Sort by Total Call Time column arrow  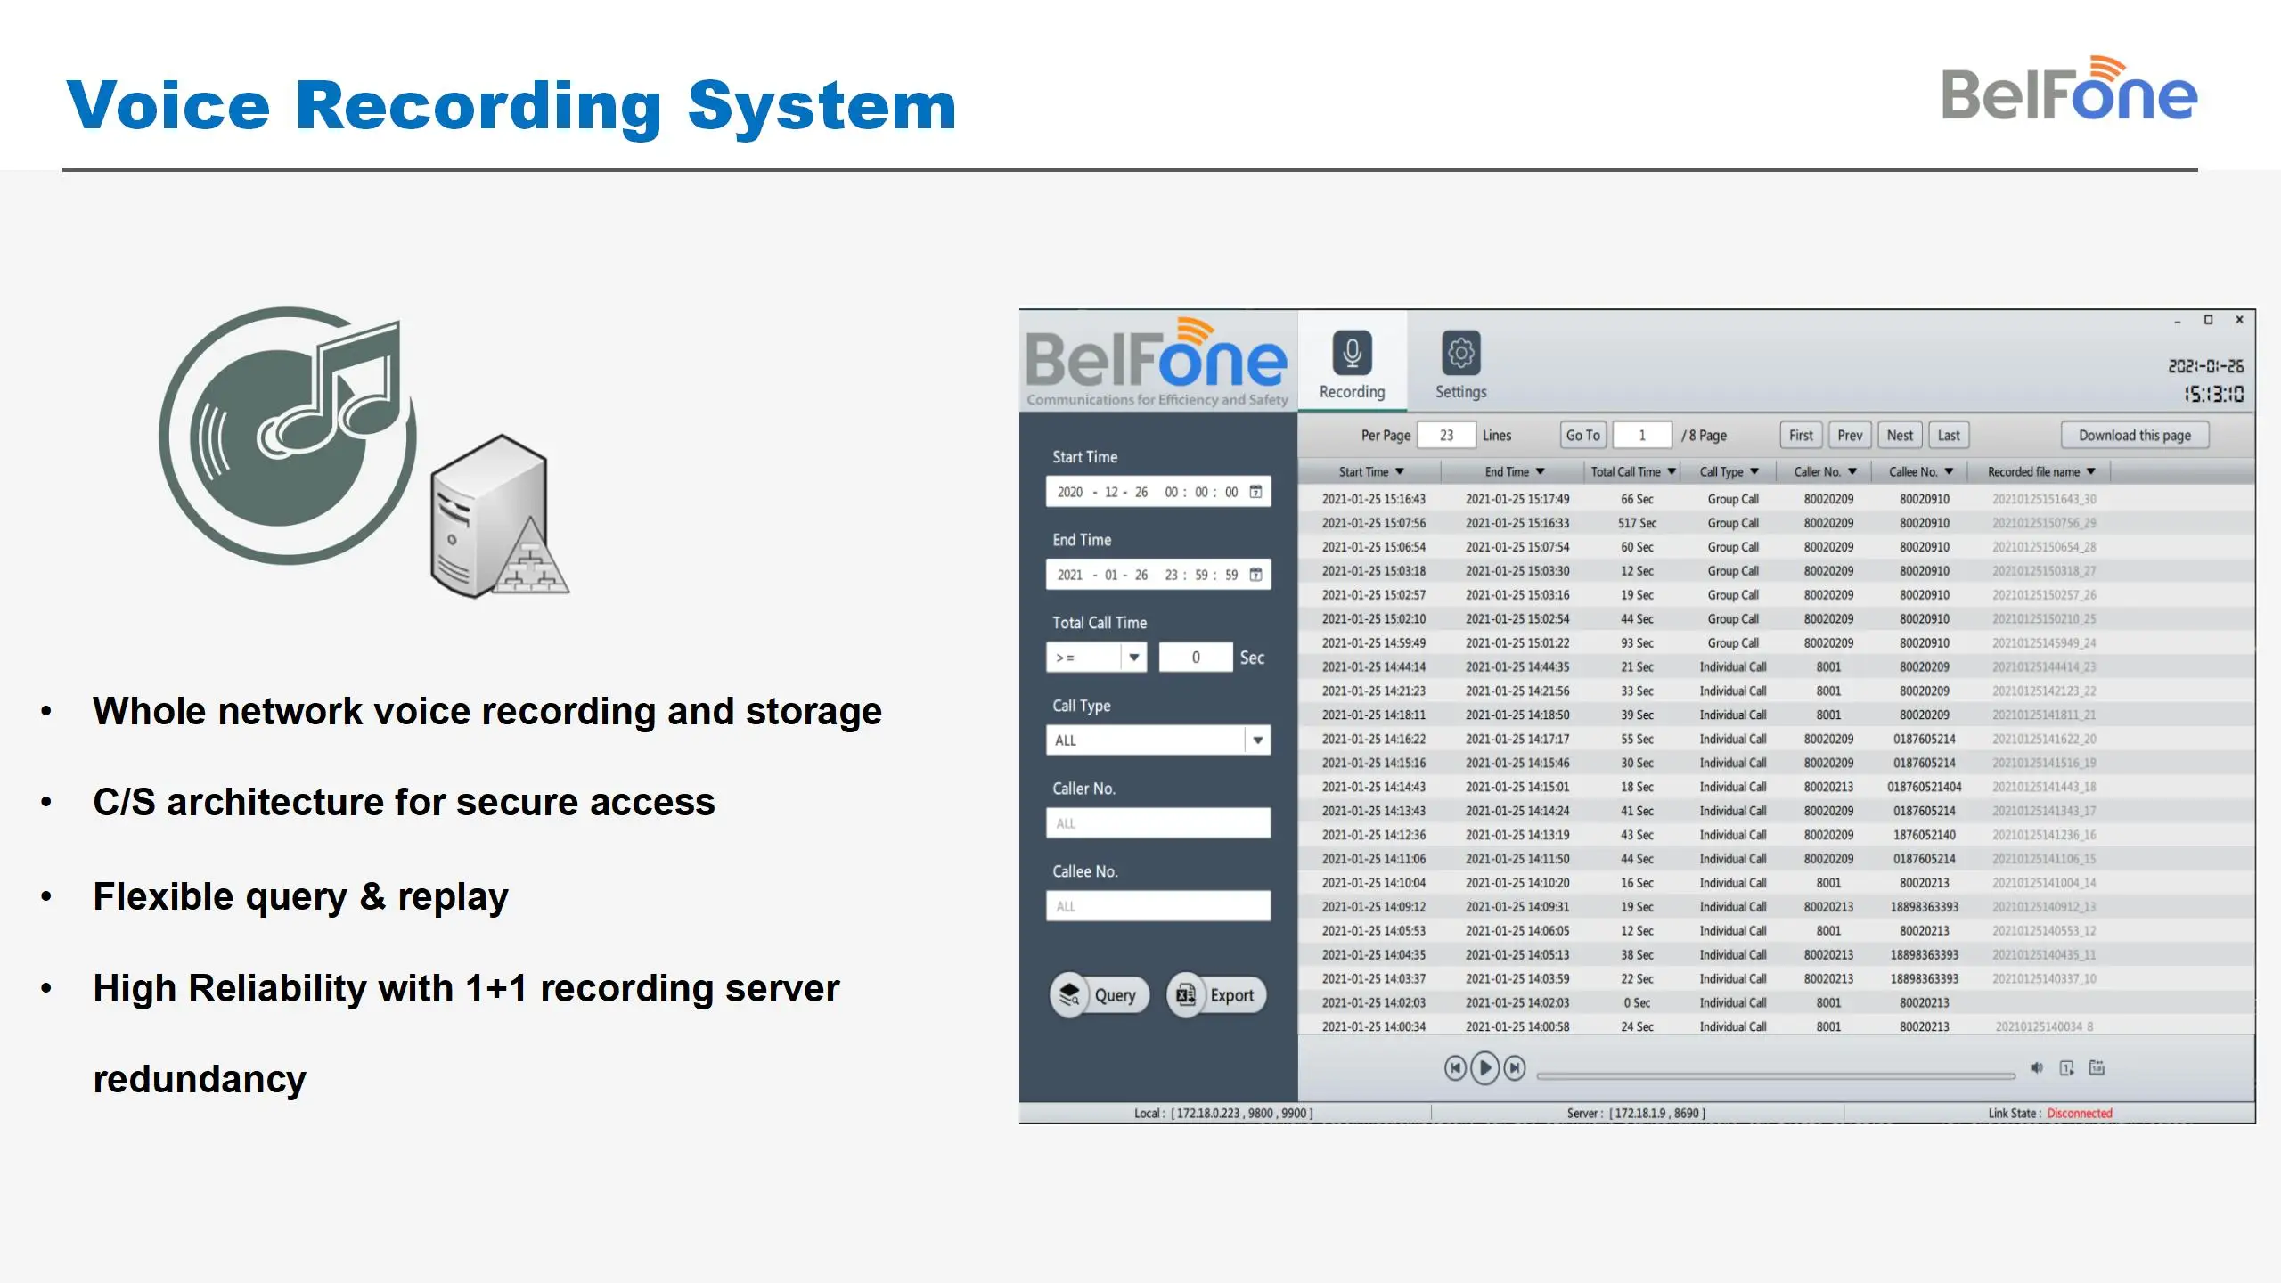[x=1672, y=472]
